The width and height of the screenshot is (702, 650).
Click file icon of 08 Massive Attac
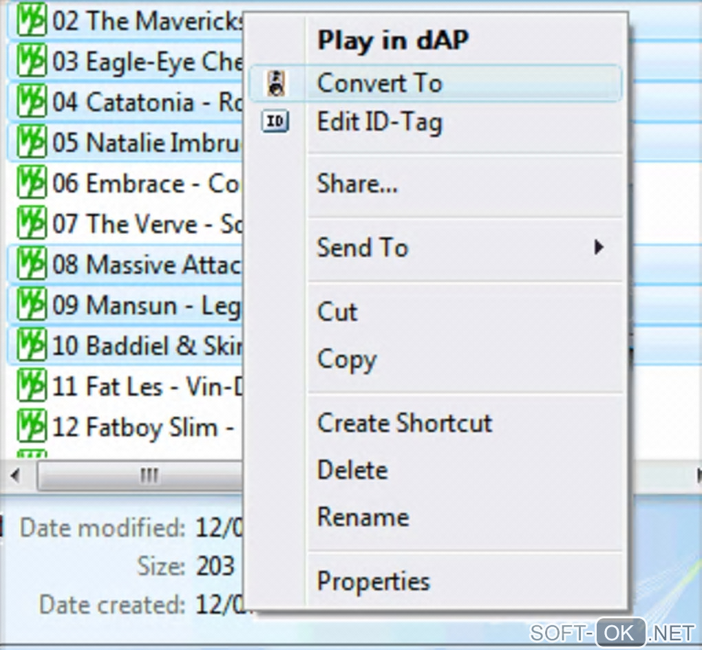coord(32,264)
